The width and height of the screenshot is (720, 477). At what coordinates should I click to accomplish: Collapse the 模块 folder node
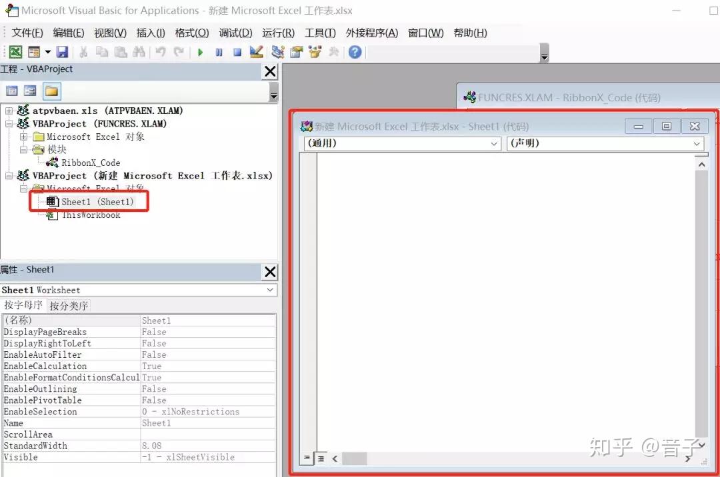[x=23, y=149]
